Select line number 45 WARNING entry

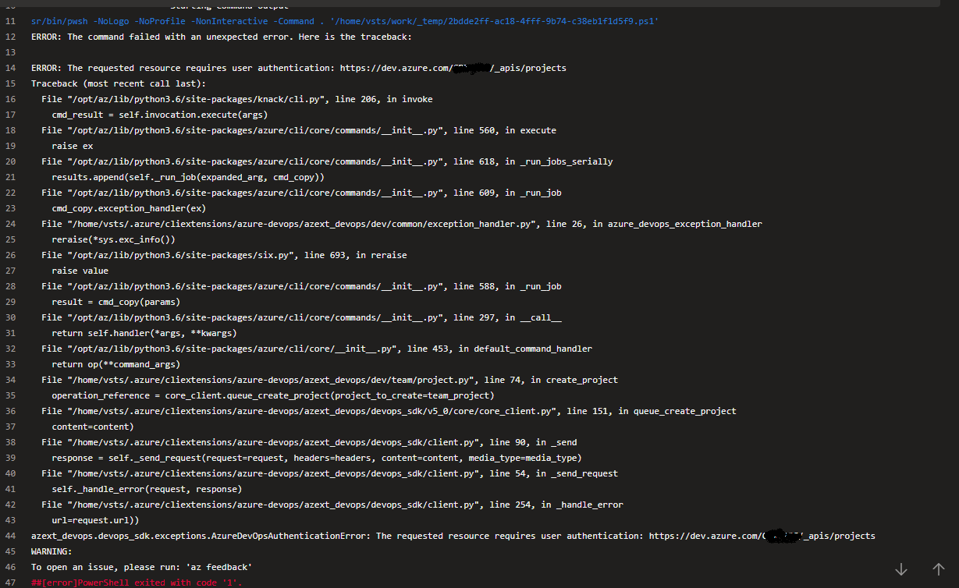[x=10, y=551]
